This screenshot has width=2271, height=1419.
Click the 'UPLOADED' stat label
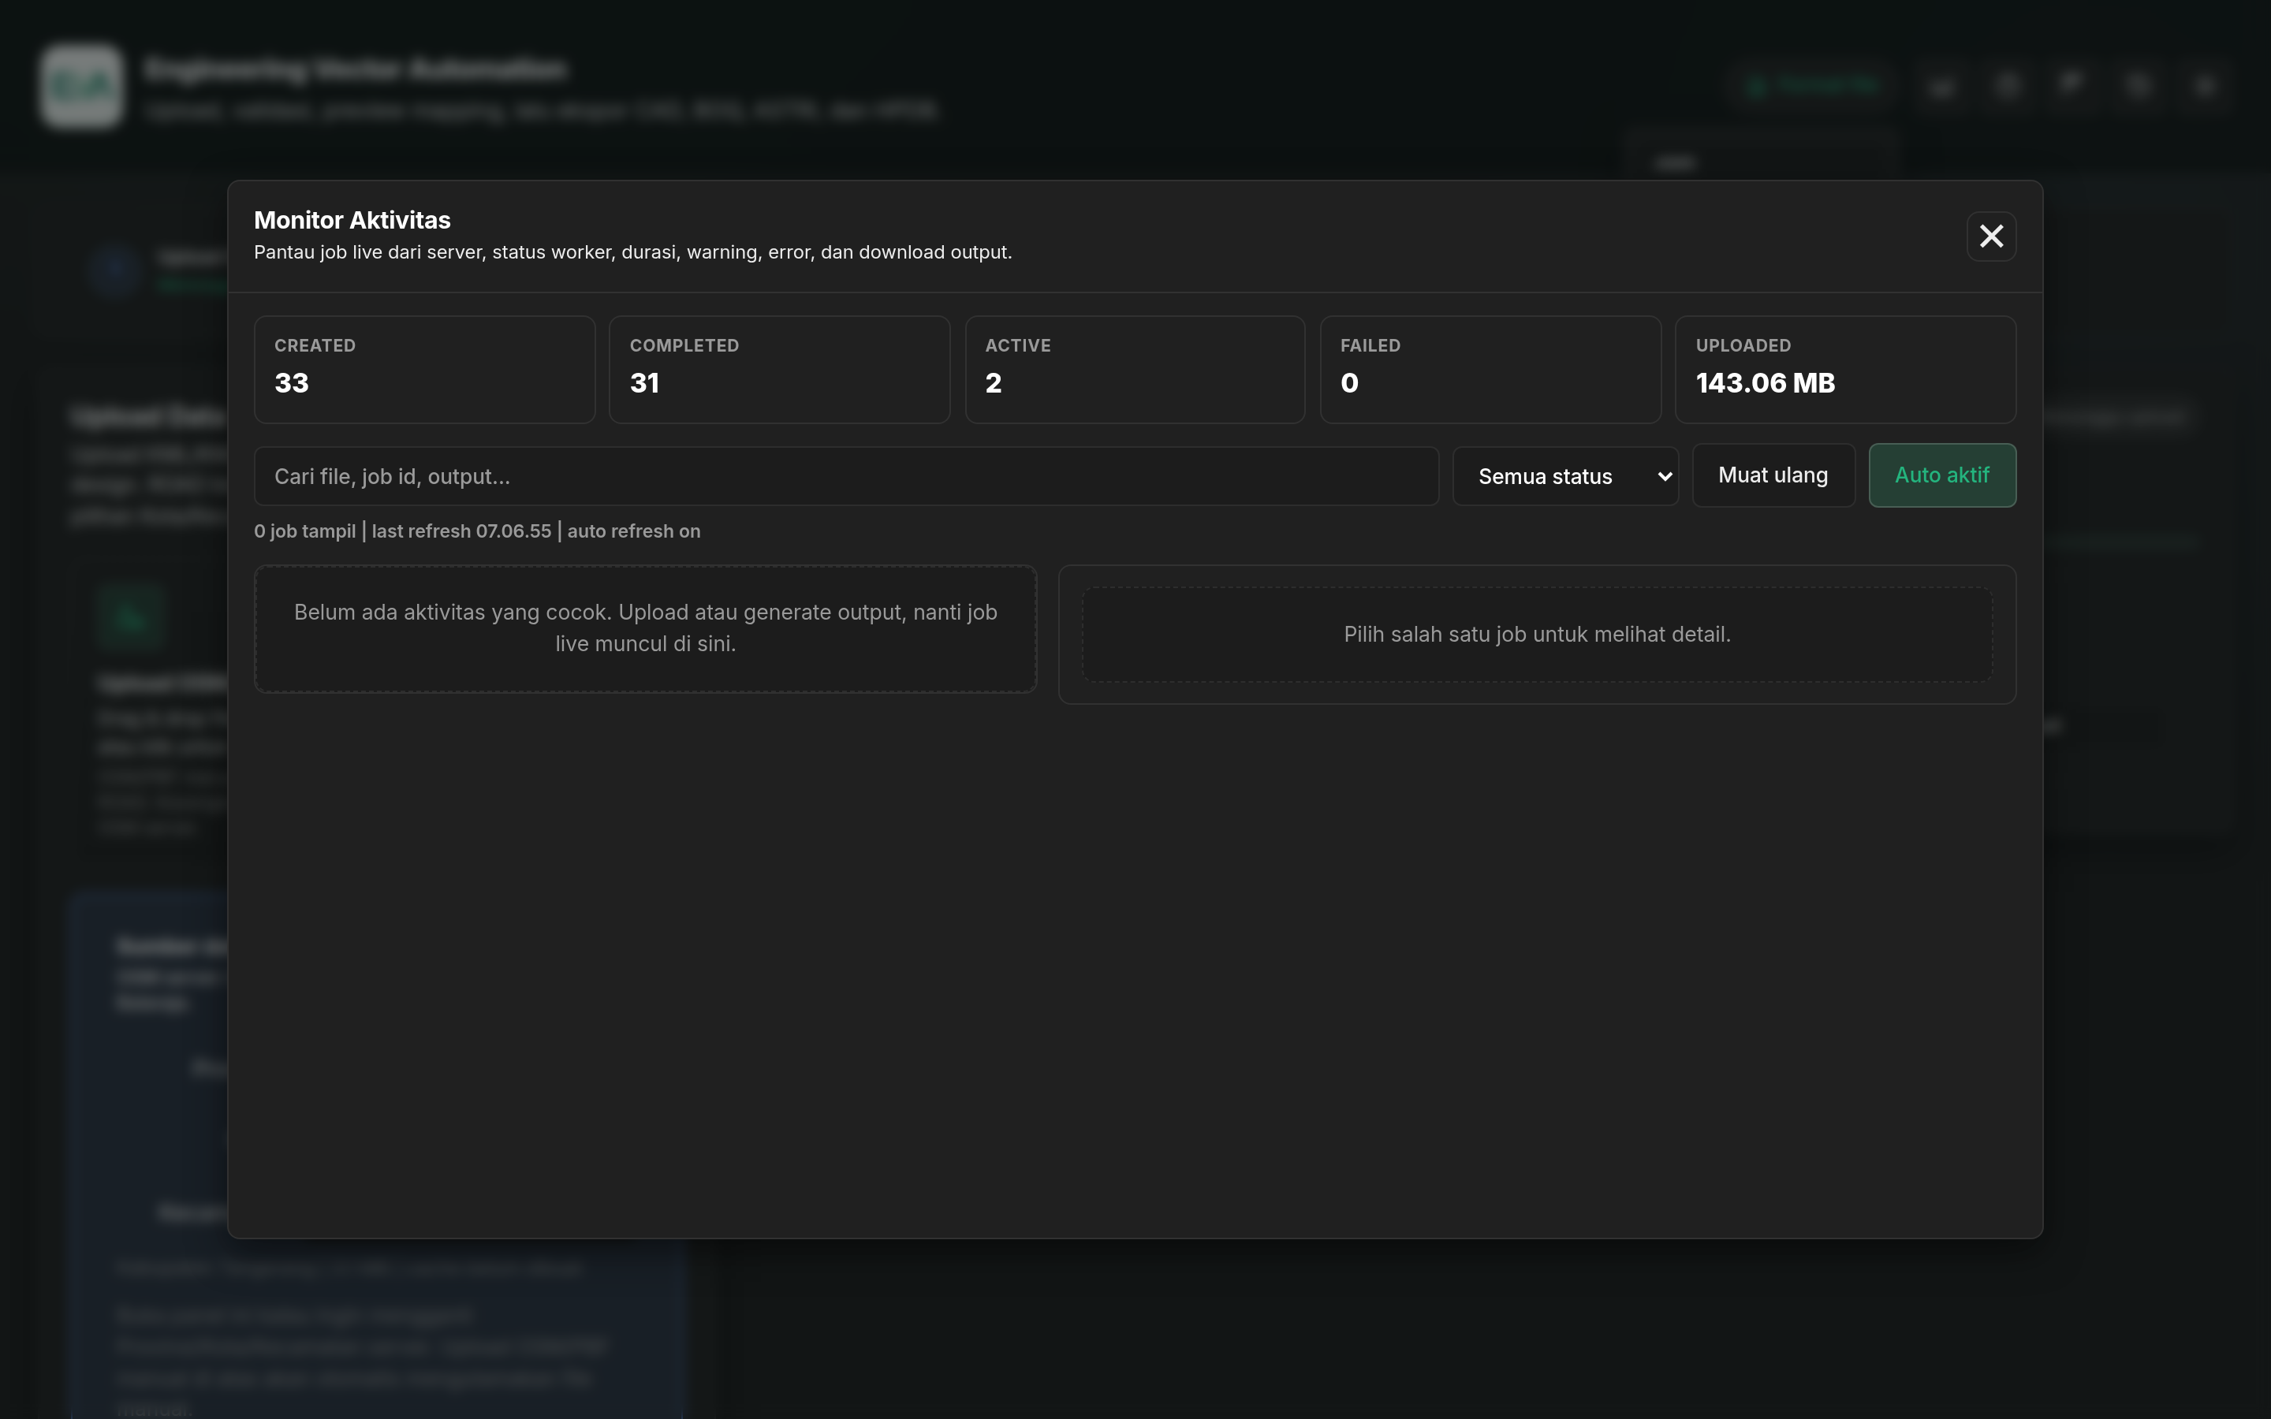1743,345
